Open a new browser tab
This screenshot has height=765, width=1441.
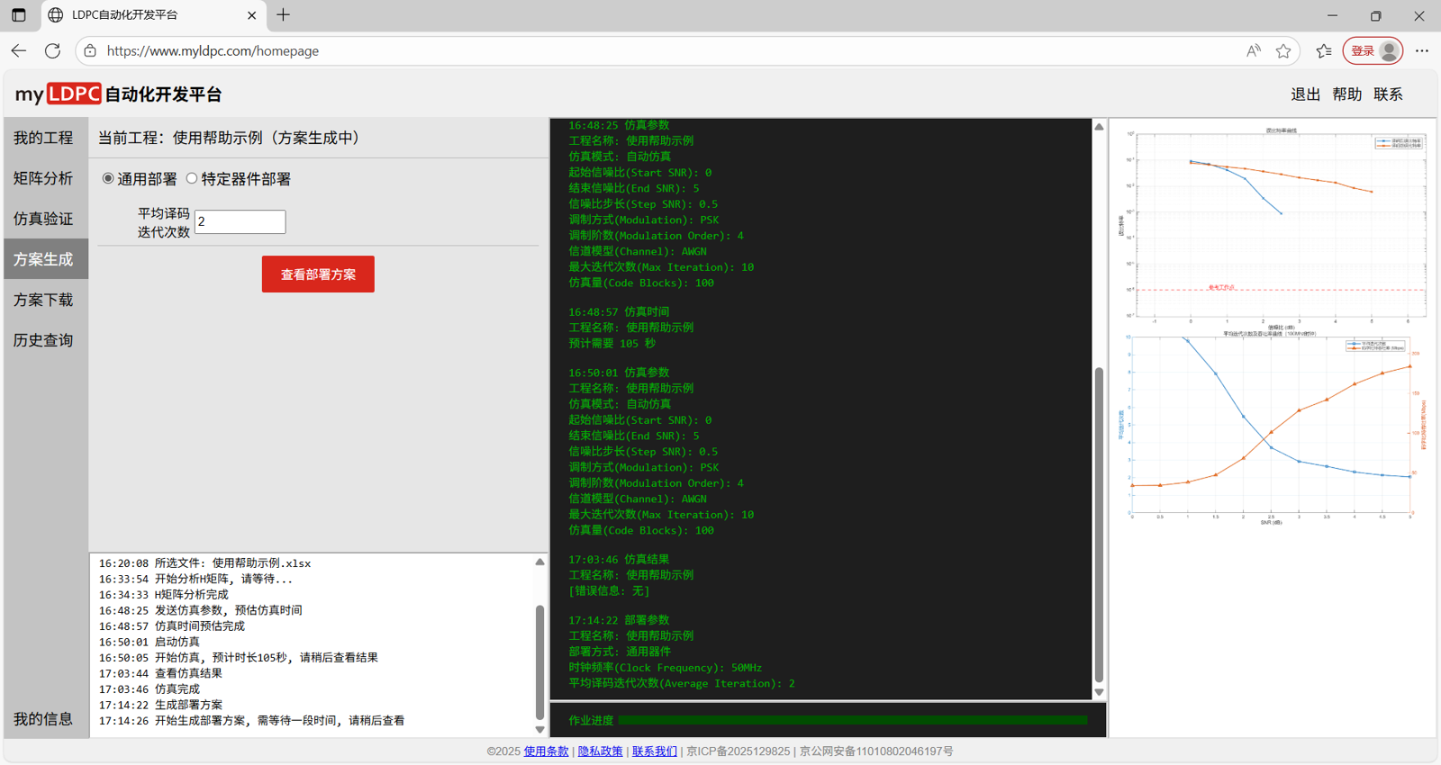[284, 15]
